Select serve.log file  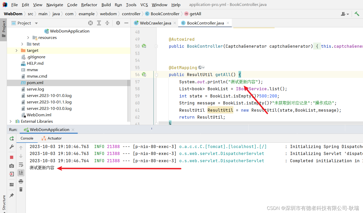pos(35,89)
